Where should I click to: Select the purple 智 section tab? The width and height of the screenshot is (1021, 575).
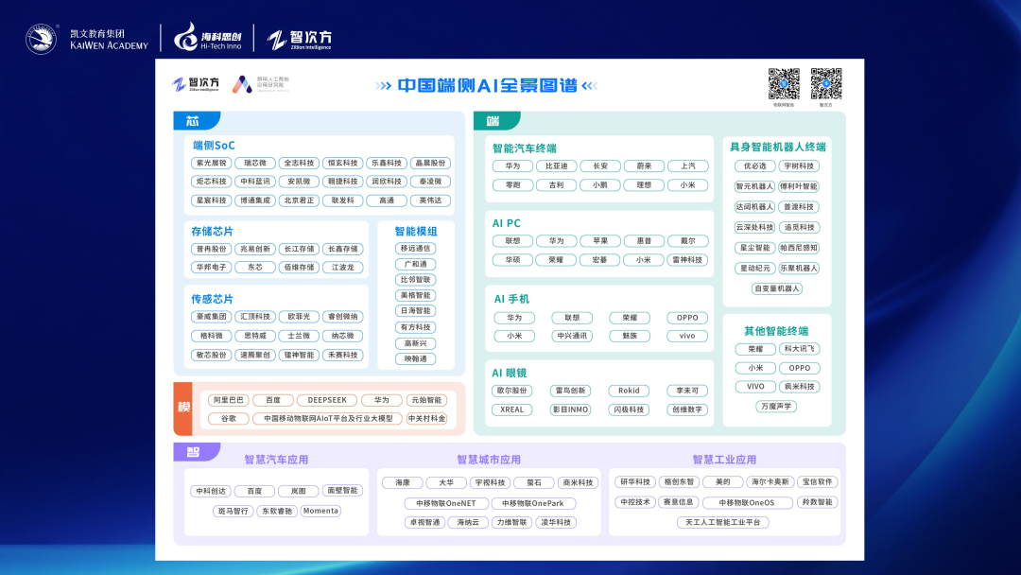pyautogui.click(x=195, y=452)
